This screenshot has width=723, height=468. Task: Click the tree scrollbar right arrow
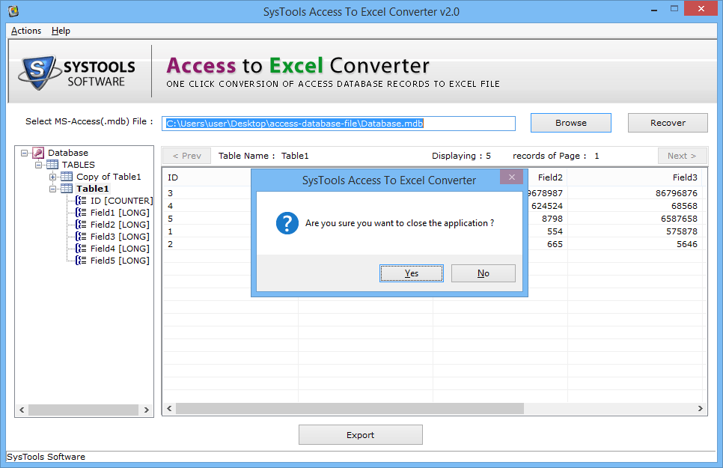tap(146, 410)
